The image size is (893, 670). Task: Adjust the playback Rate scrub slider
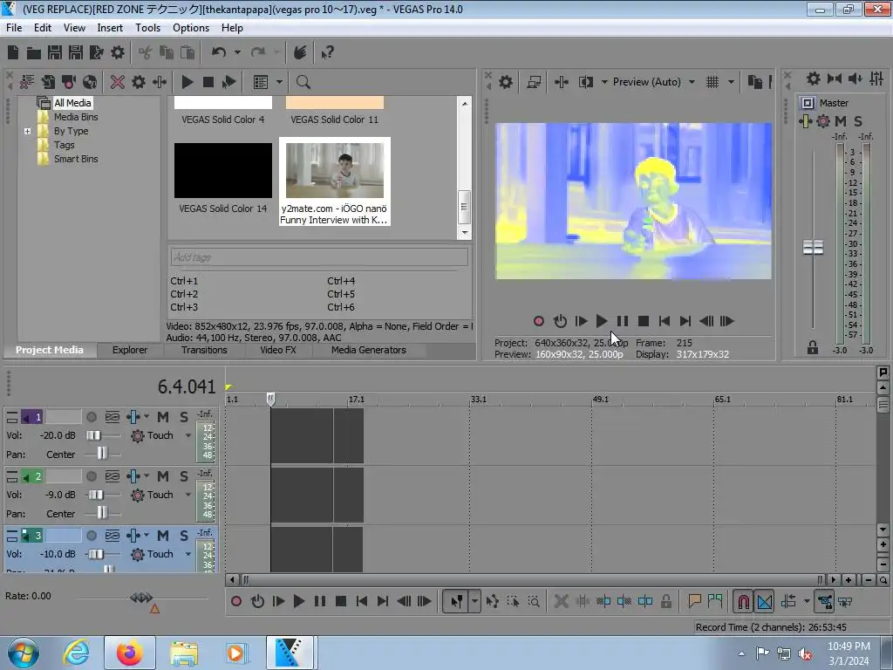tap(140, 597)
